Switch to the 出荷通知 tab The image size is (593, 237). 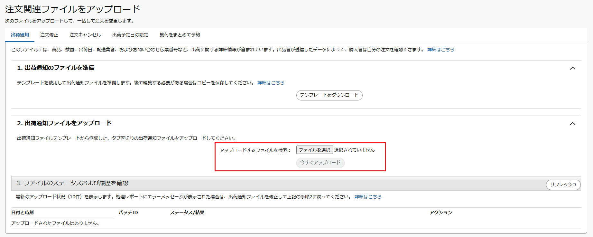(20, 35)
